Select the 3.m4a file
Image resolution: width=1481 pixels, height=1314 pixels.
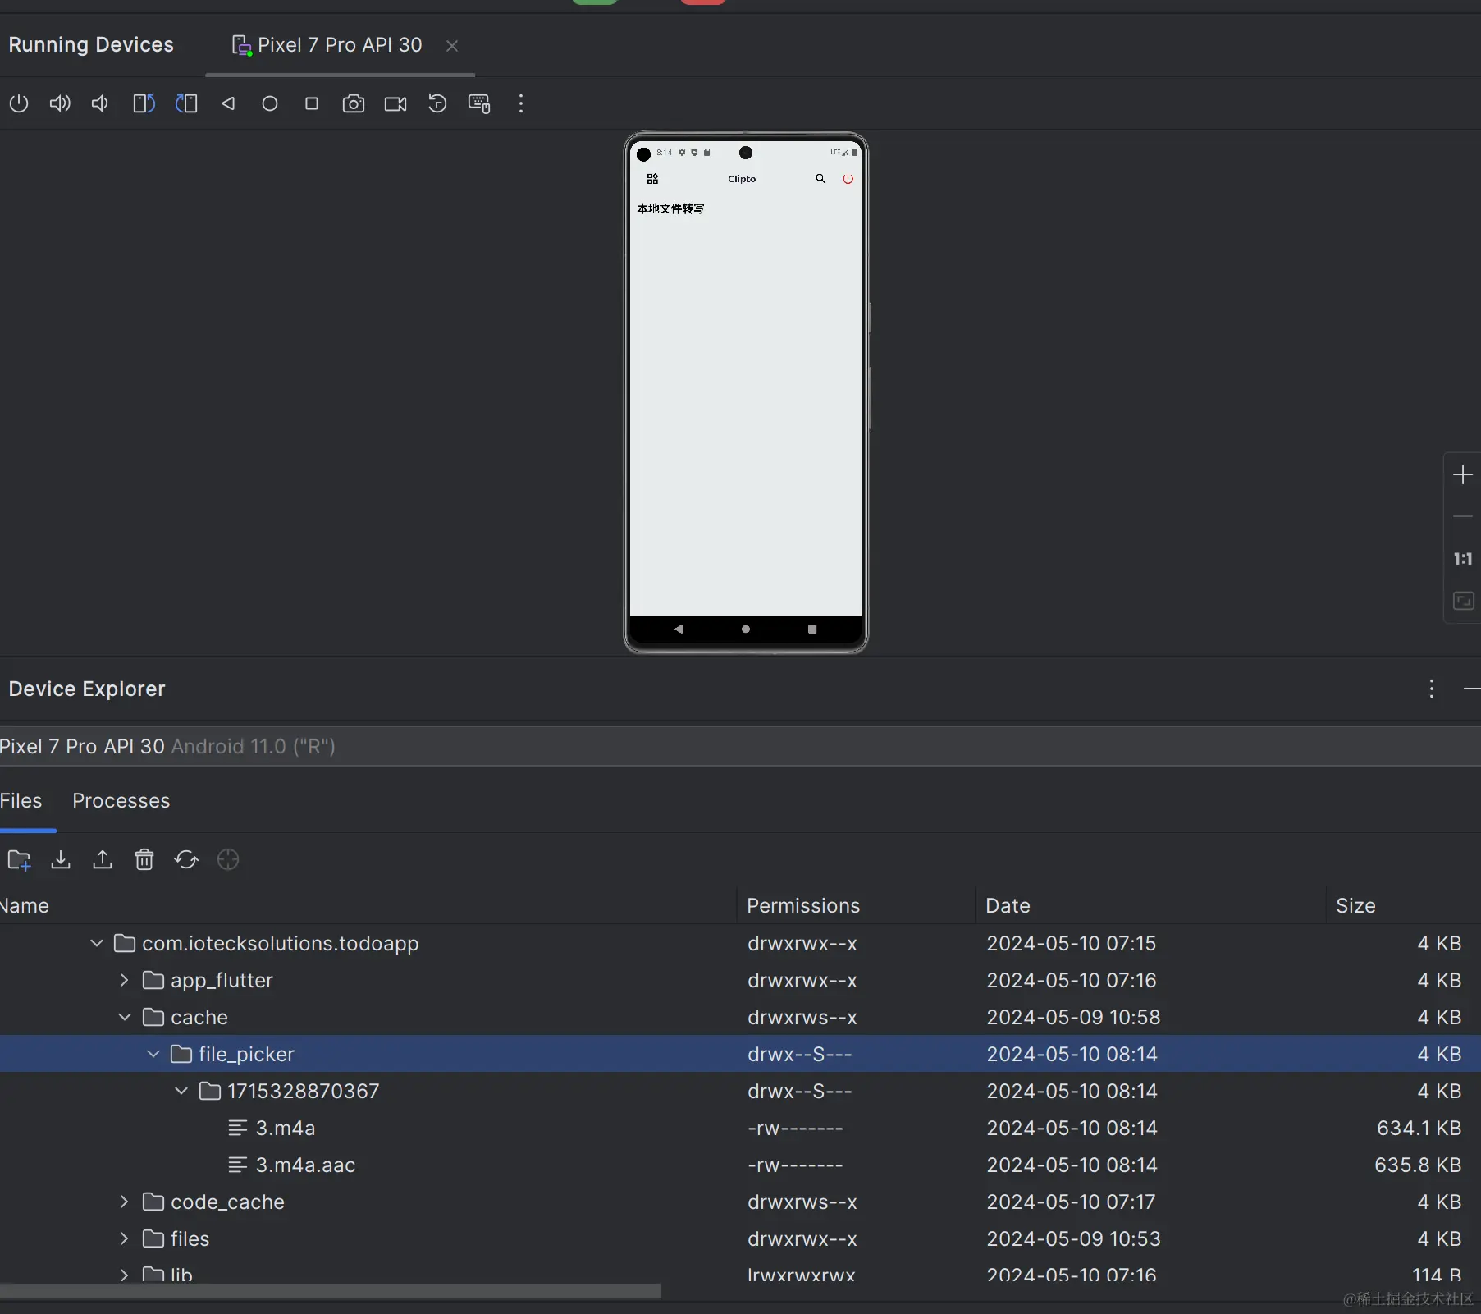(x=285, y=1128)
